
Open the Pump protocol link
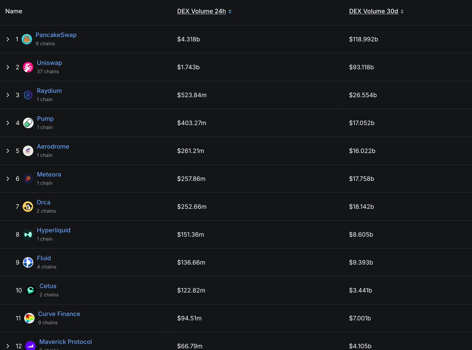[x=45, y=119]
